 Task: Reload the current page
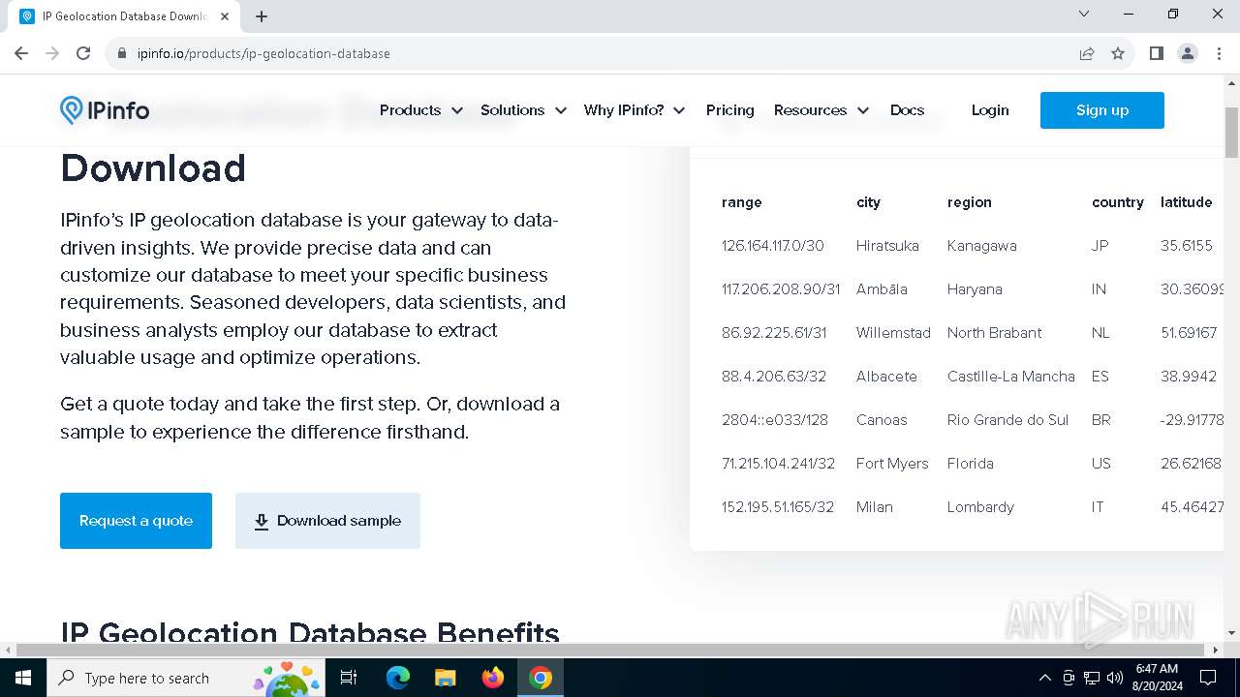(x=83, y=53)
